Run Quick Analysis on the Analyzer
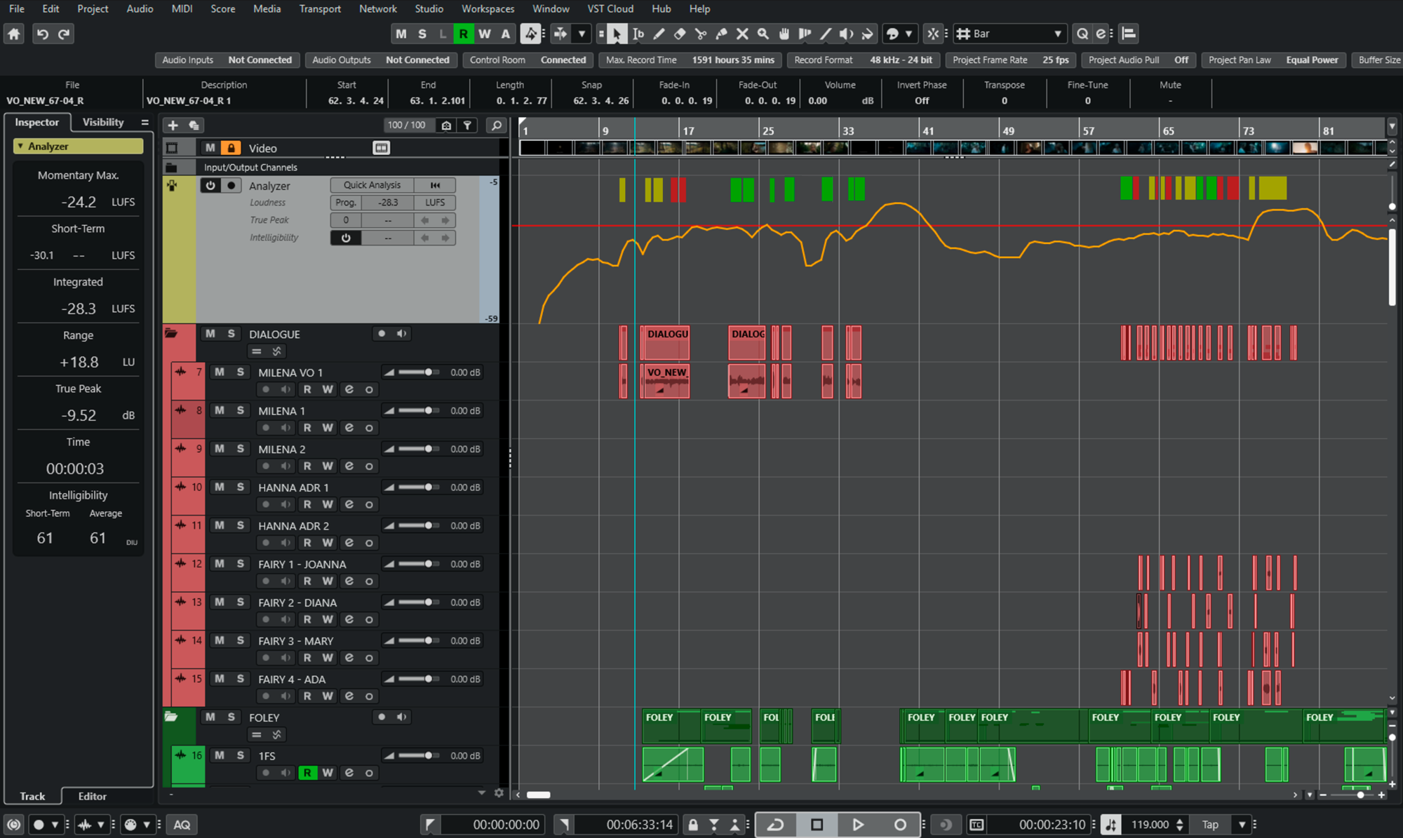1403x838 pixels. click(371, 184)
